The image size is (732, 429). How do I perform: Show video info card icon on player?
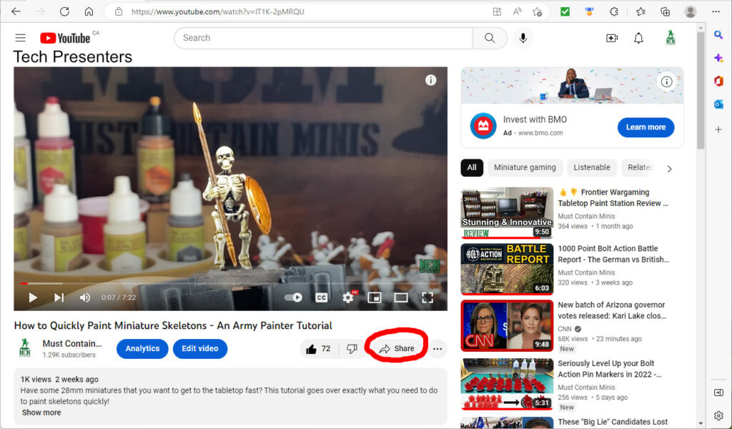tap(431, 80)
